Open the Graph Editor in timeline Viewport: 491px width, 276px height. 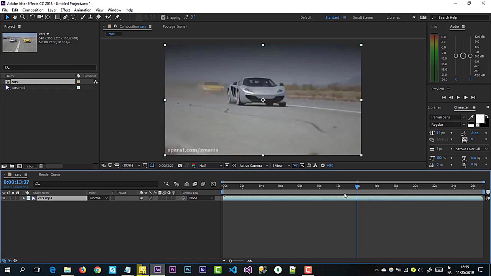pos(213,184)
